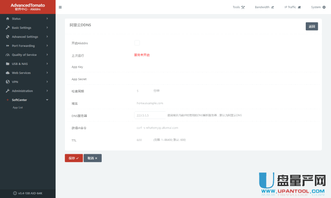Image resolution: width=331 pixels, height=198 pixels.
Task: Click the 取消 cancel button
Action: 92,158
